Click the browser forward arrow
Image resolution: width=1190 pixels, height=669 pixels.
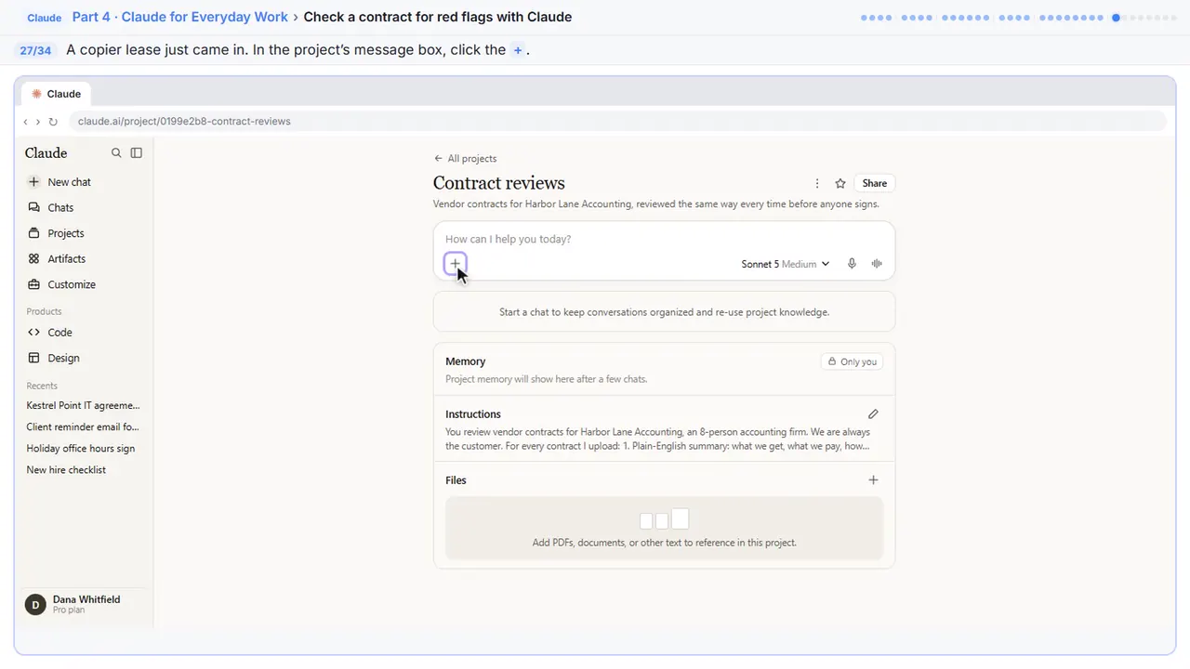coord(38,122)
